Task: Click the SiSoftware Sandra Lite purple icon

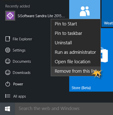Action: pyautogui.click(x=10, y=16)
